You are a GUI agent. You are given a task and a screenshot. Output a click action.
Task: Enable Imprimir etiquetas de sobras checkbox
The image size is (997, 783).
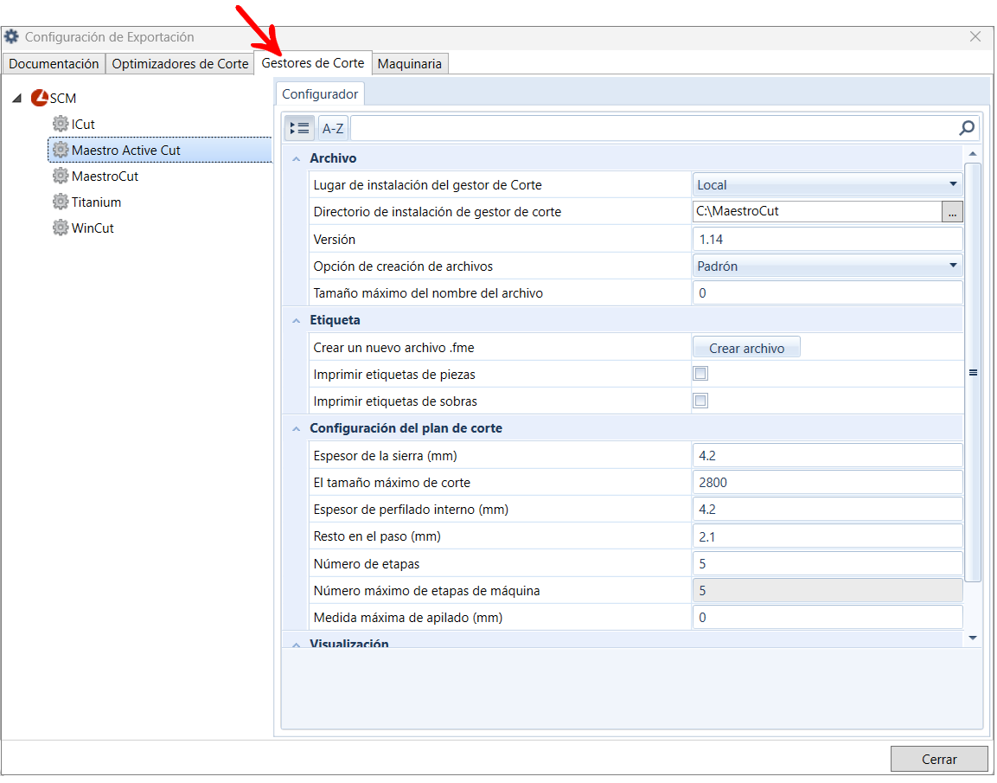pos(700,401)
